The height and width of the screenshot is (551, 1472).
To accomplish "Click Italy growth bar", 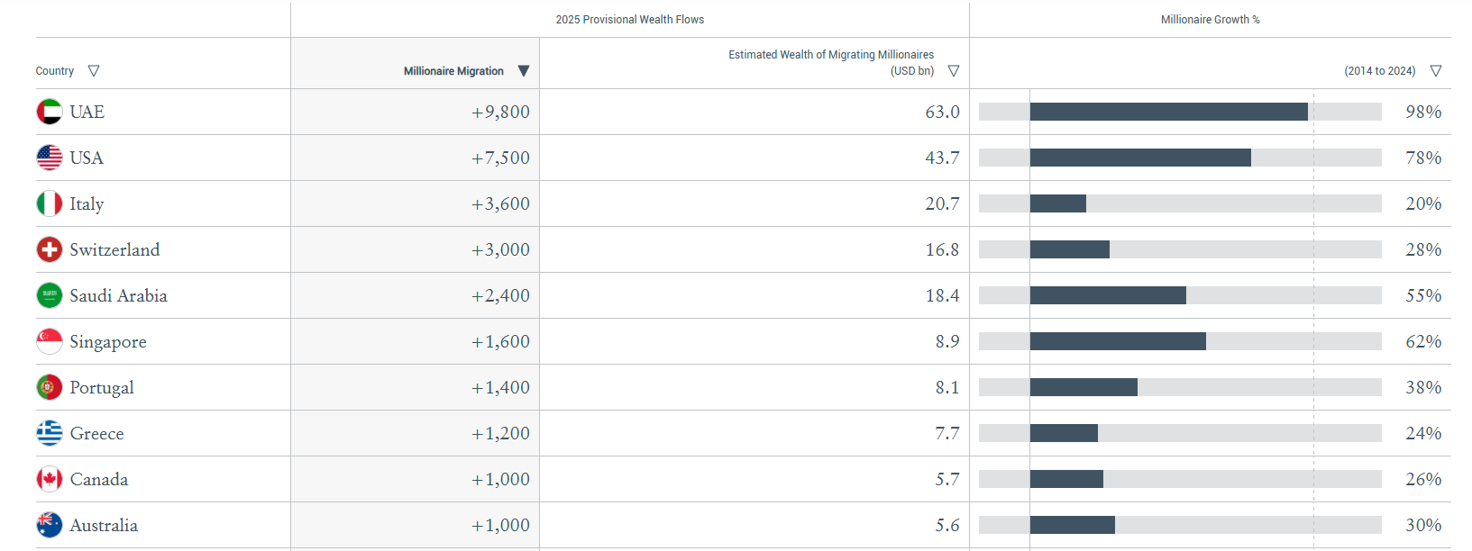I will tap(1058, 203).
